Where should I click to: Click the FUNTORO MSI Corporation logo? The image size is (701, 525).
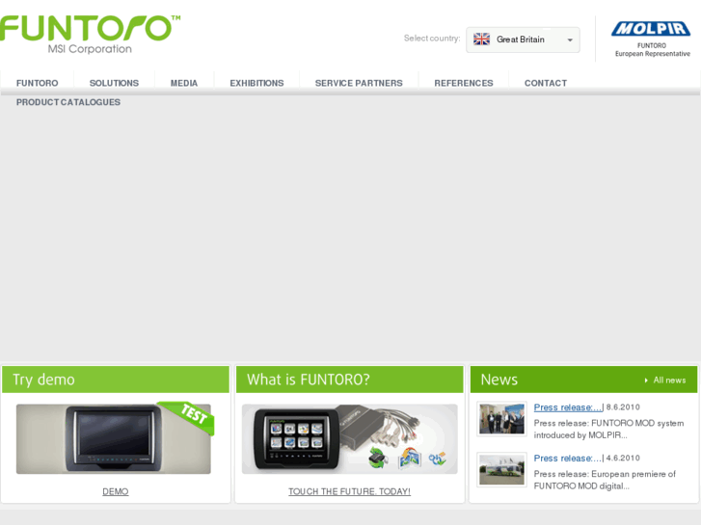[x=90, y=35]
